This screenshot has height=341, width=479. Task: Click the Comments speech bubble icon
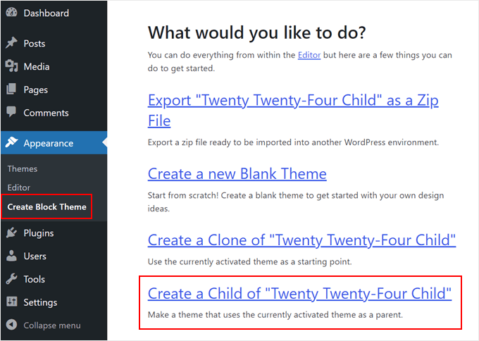click(x=11, y=113)
